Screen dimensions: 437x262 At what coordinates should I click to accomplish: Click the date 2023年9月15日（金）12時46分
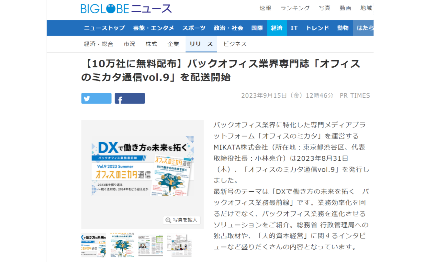pos(287,95)
